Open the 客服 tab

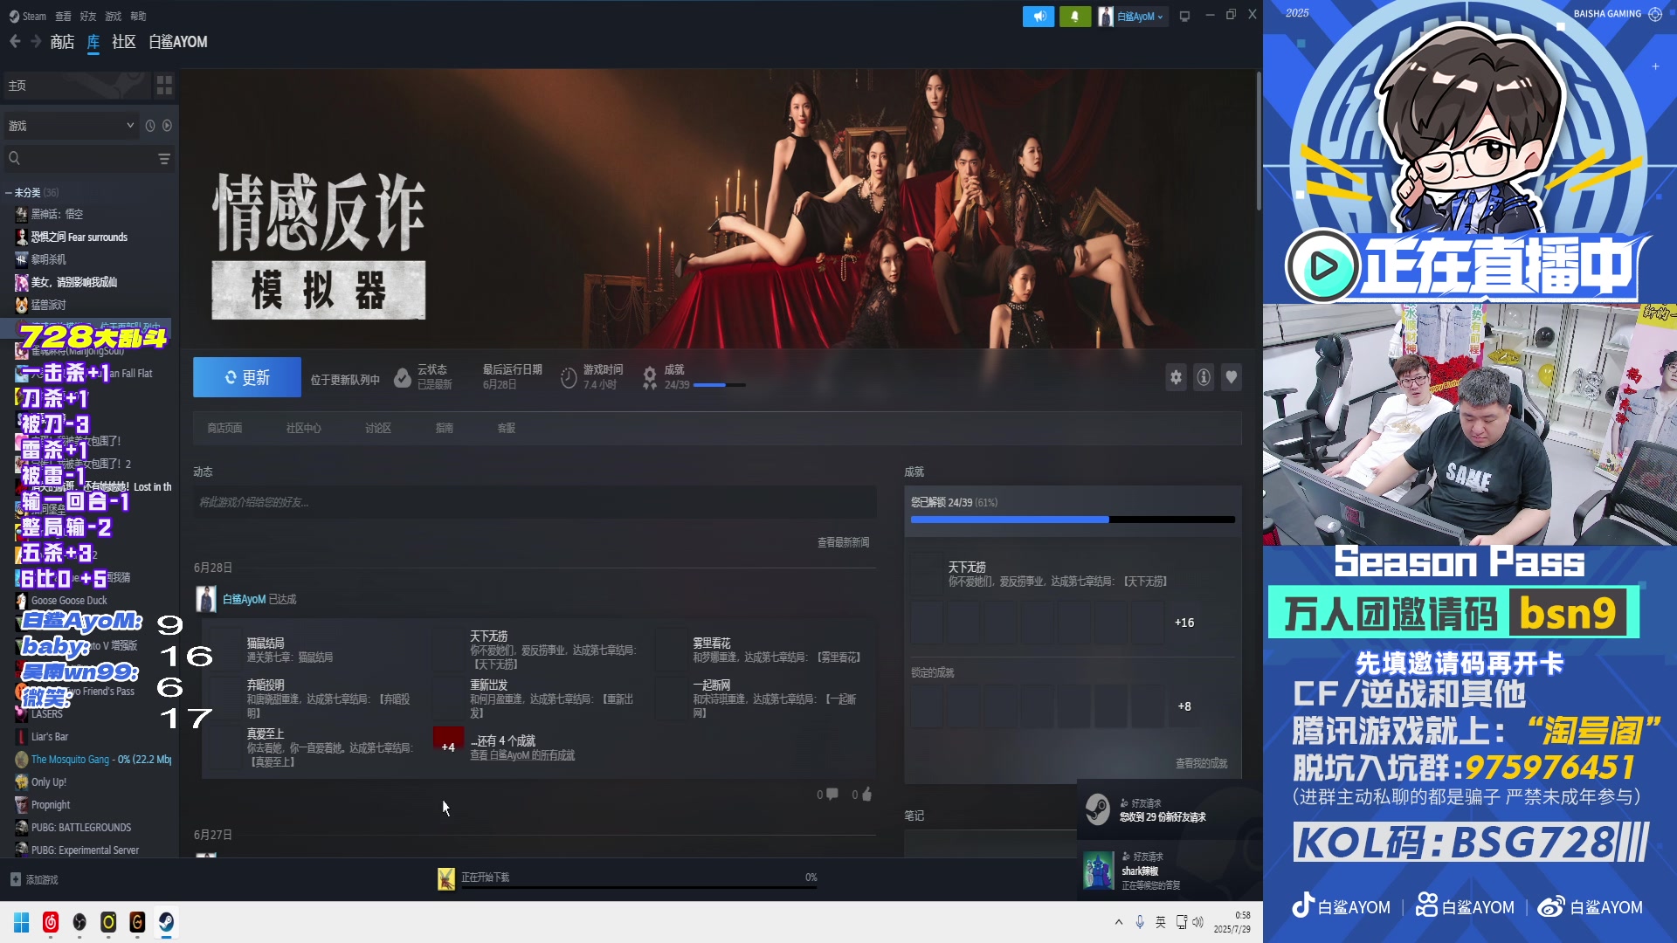click(507, 428)
